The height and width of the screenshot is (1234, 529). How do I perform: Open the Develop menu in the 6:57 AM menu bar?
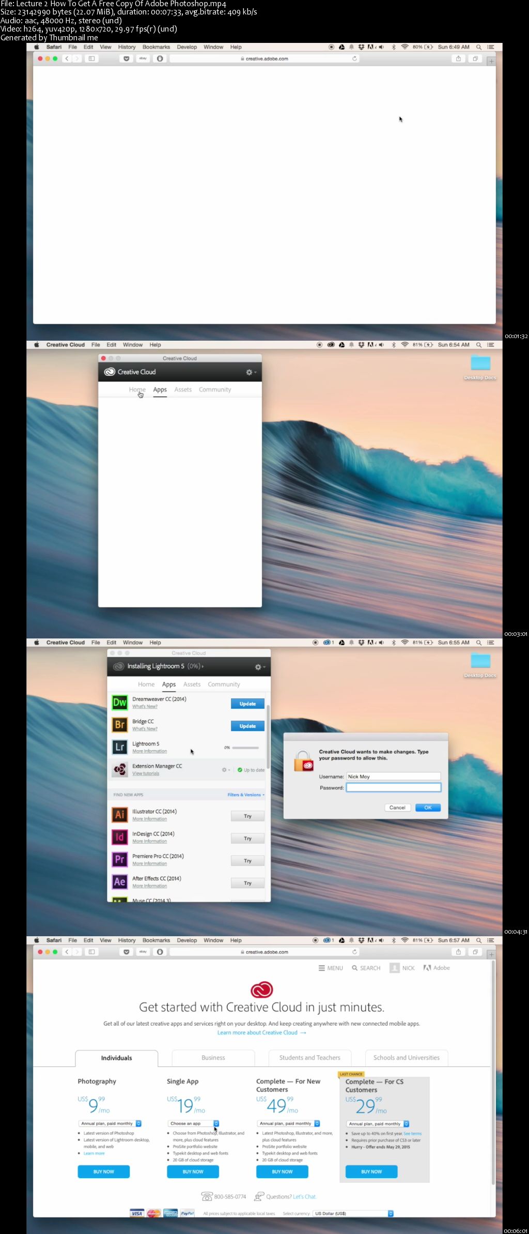point(186,940)
